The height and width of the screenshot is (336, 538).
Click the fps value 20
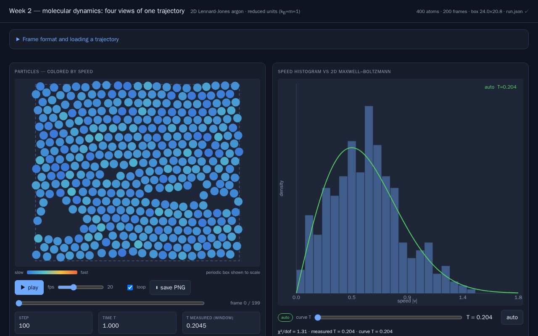click(110, 287)
